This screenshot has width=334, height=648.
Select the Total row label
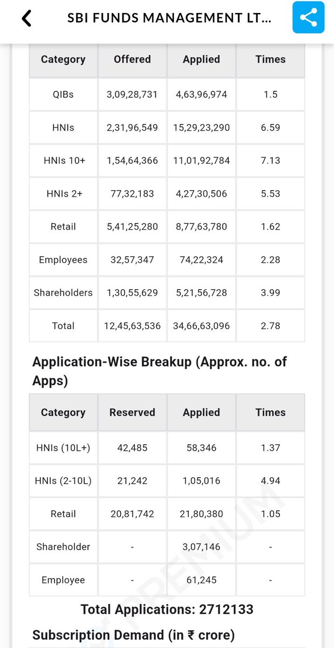click(x=63, y=326)
